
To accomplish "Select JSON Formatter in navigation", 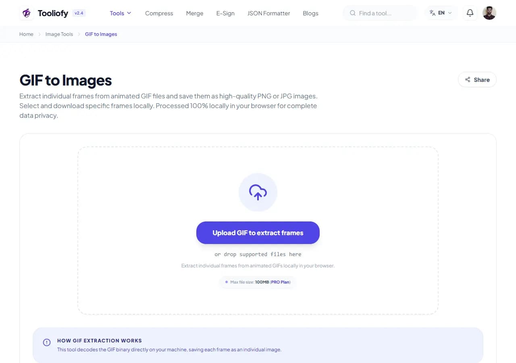I will (268, 13).
